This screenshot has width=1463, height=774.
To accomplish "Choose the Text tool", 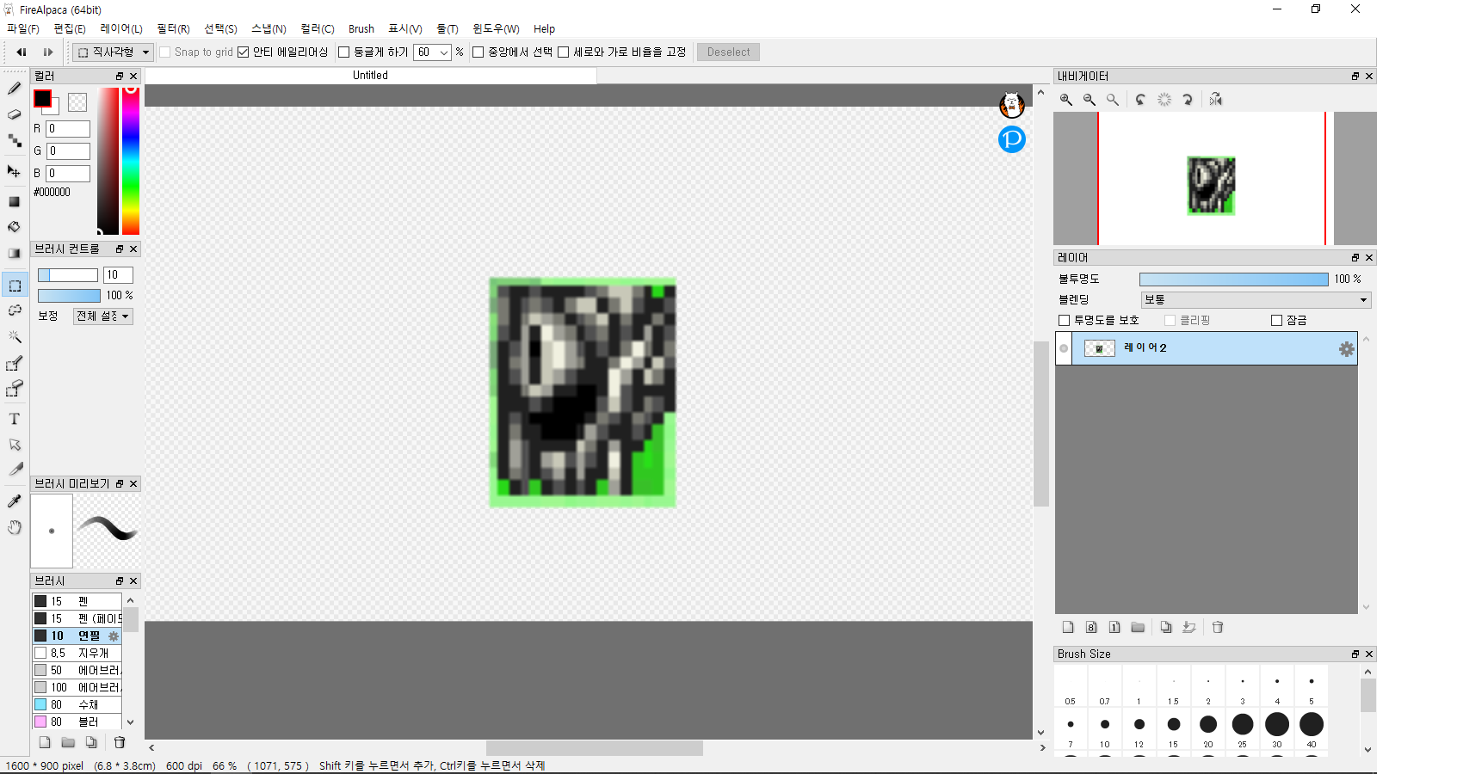I will 15,419.
